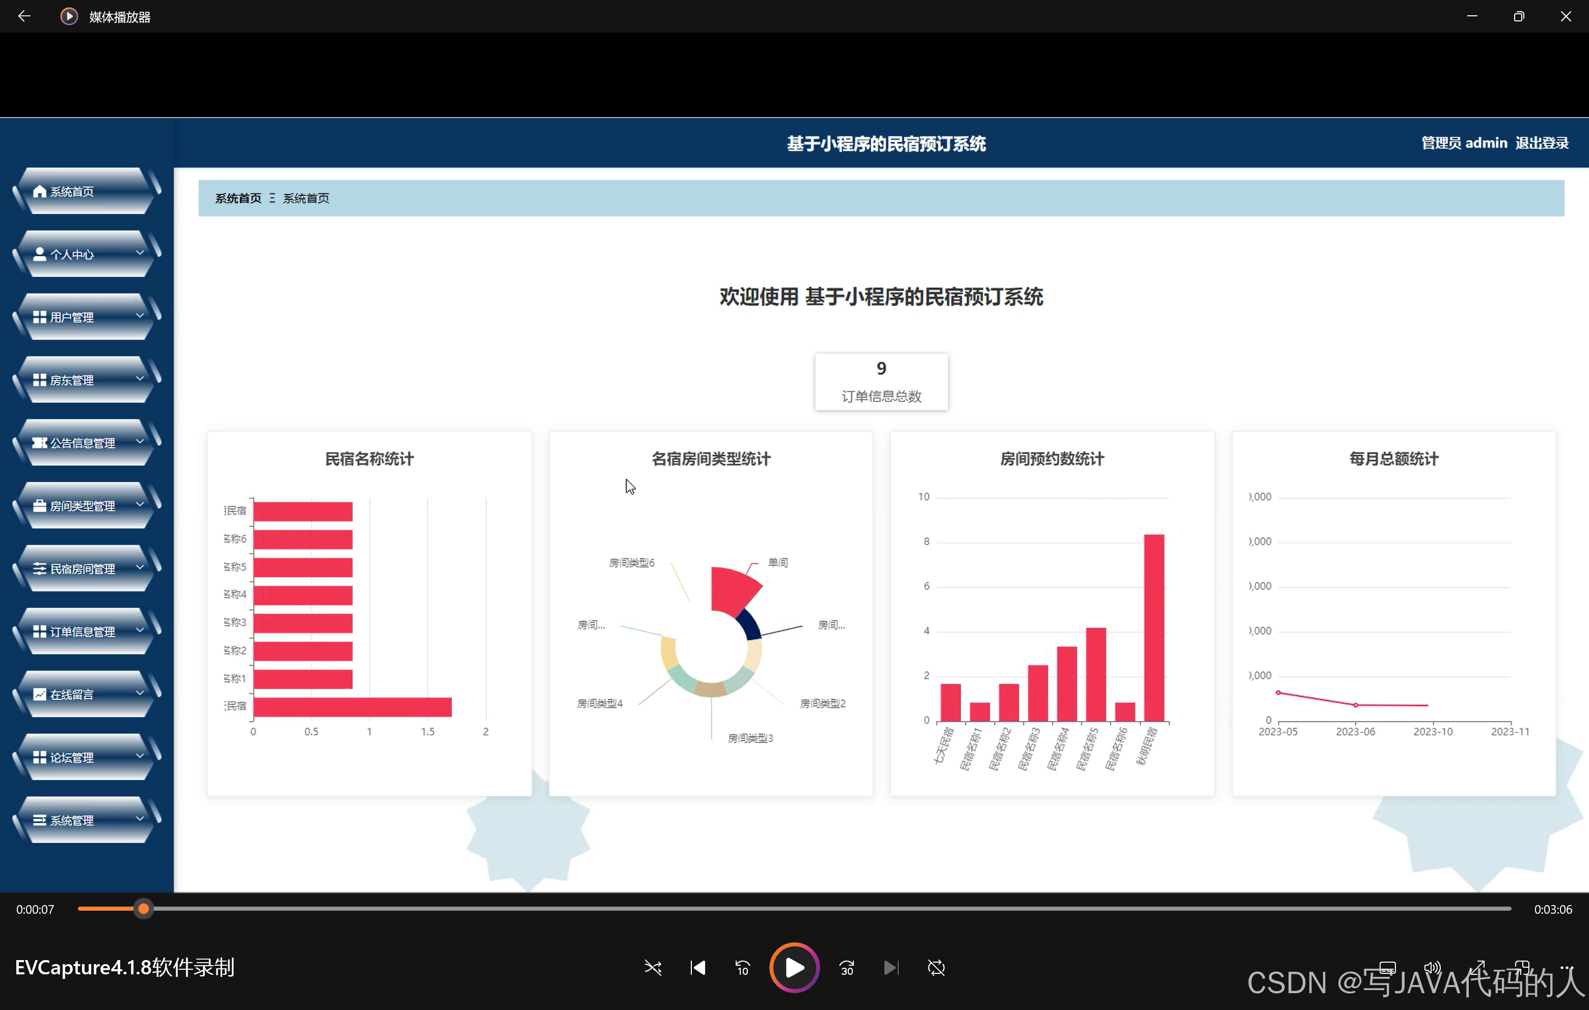Expand 订单信息管理 sidebar chevron
Screen dimensions: 1589x1010
[x=140, y=631]
